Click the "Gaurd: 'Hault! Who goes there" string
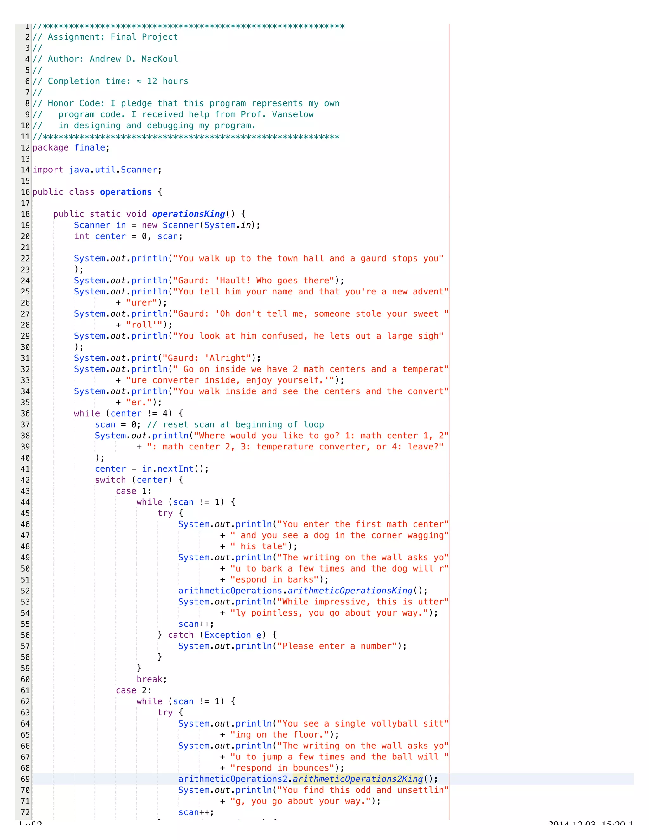This screenshot has height=840, width=649. [x=254, y=281]
